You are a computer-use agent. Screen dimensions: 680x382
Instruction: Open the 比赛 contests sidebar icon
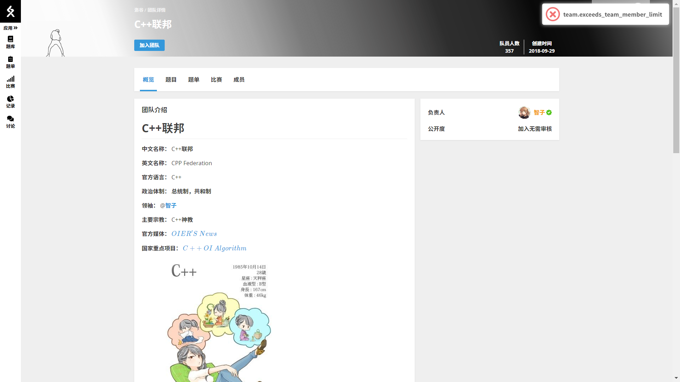tap(10, 82)
